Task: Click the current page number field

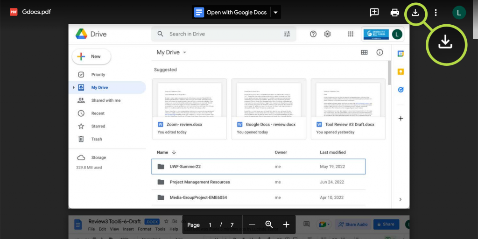Action: (x=210, y=225)
